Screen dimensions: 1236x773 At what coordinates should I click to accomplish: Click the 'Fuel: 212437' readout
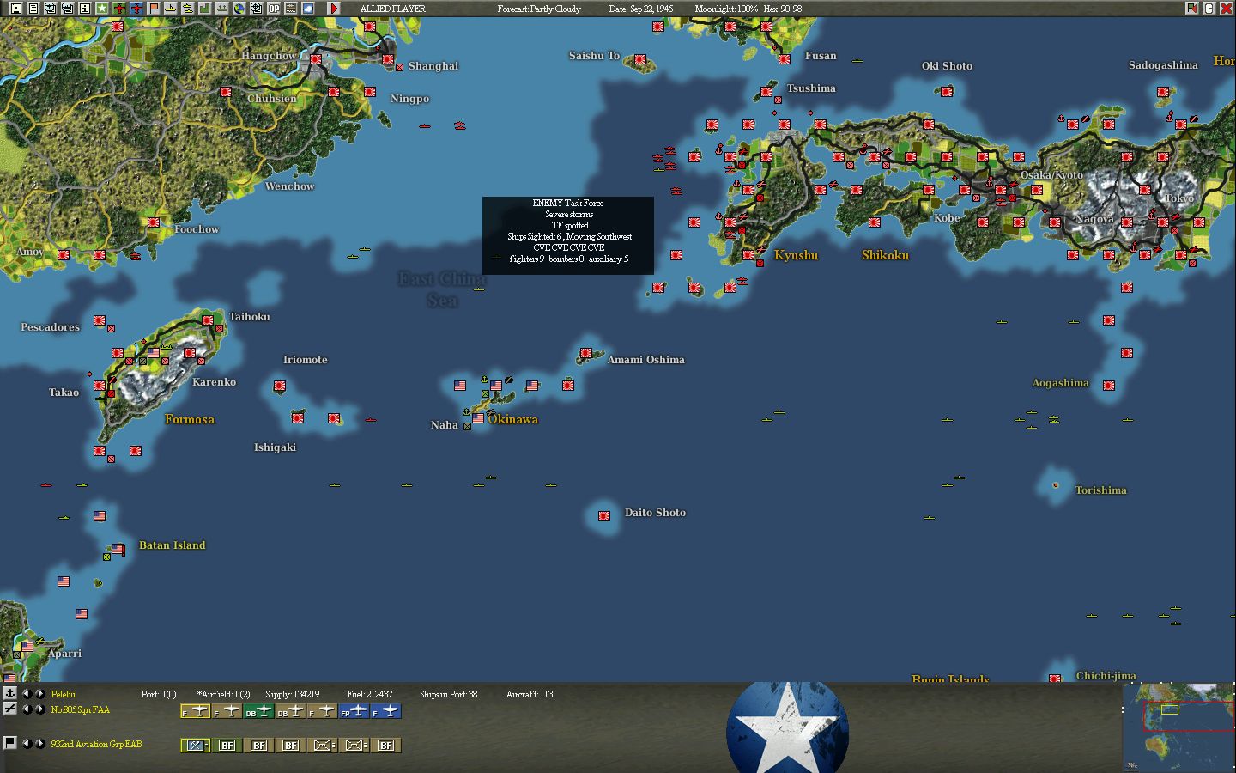[370, 694]
